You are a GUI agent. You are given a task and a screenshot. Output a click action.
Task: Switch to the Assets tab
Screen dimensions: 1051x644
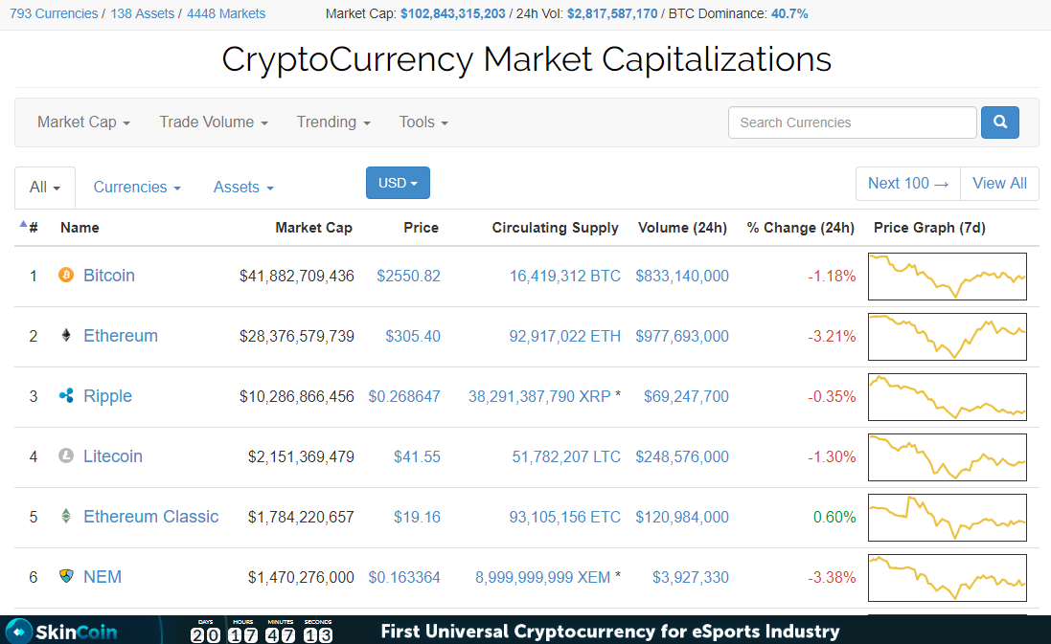[243, 188]
